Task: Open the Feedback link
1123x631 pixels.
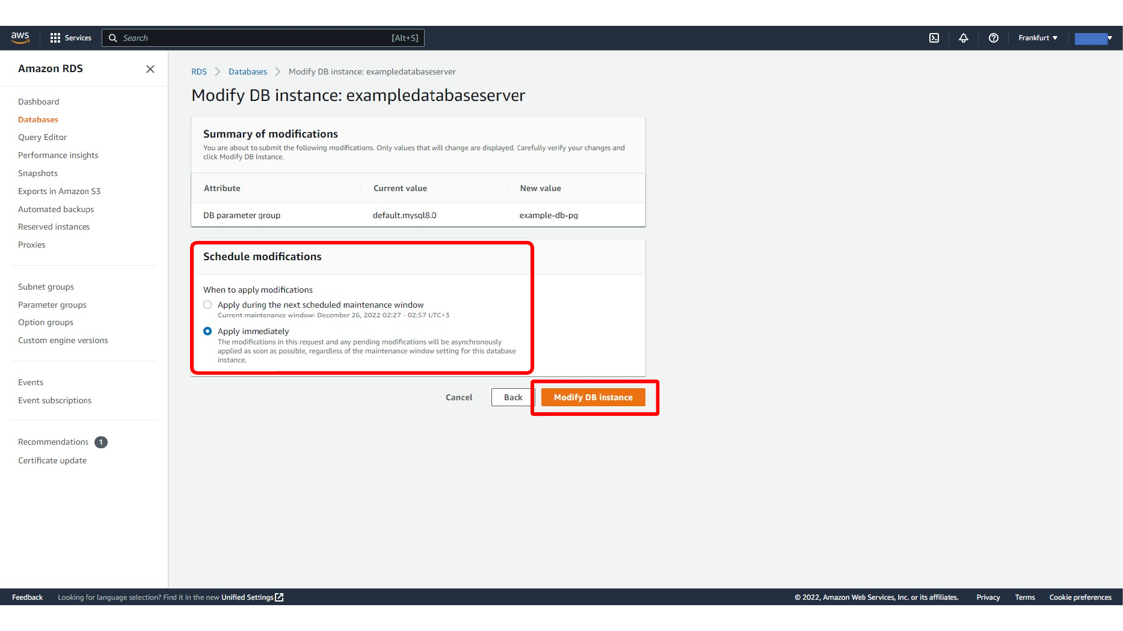Action: (x=27, y=597)
